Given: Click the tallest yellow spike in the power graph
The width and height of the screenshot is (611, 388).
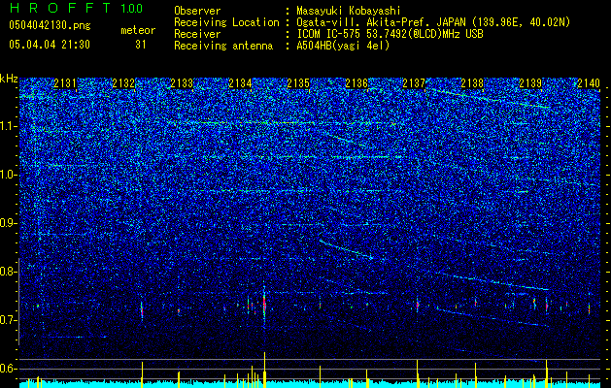Looking at the screenshot, I should (264, 370).
